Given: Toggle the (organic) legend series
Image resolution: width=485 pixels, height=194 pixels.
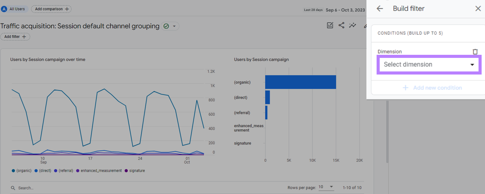Looking at the screenshot, I should click(x=22, y=171).
